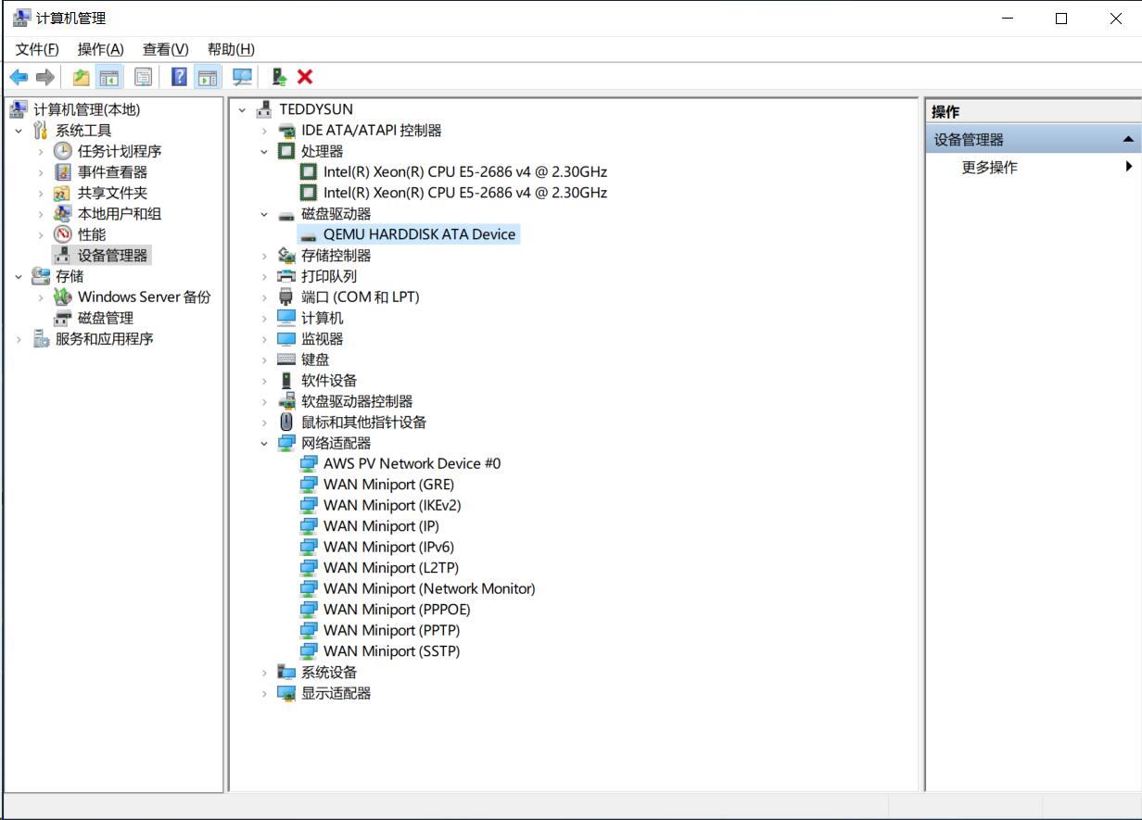Click the AWS PV Network Device icon
The image size is (1142, 820).
pyautogui.click(x=309, y=463)
